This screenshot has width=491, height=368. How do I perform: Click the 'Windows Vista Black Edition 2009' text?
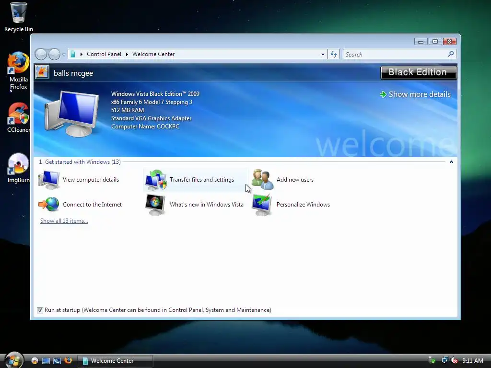[155, 94]
